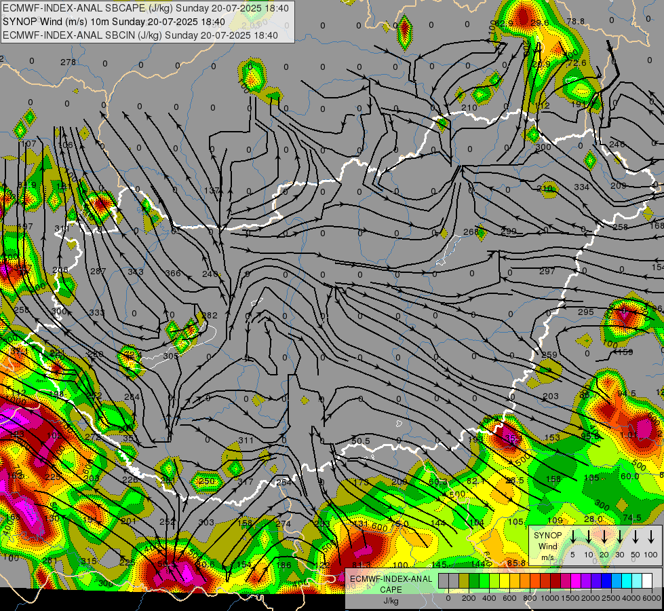
Task: Click the 10 m/s wind arrow in the legend
Action: (x=588, y=537)
